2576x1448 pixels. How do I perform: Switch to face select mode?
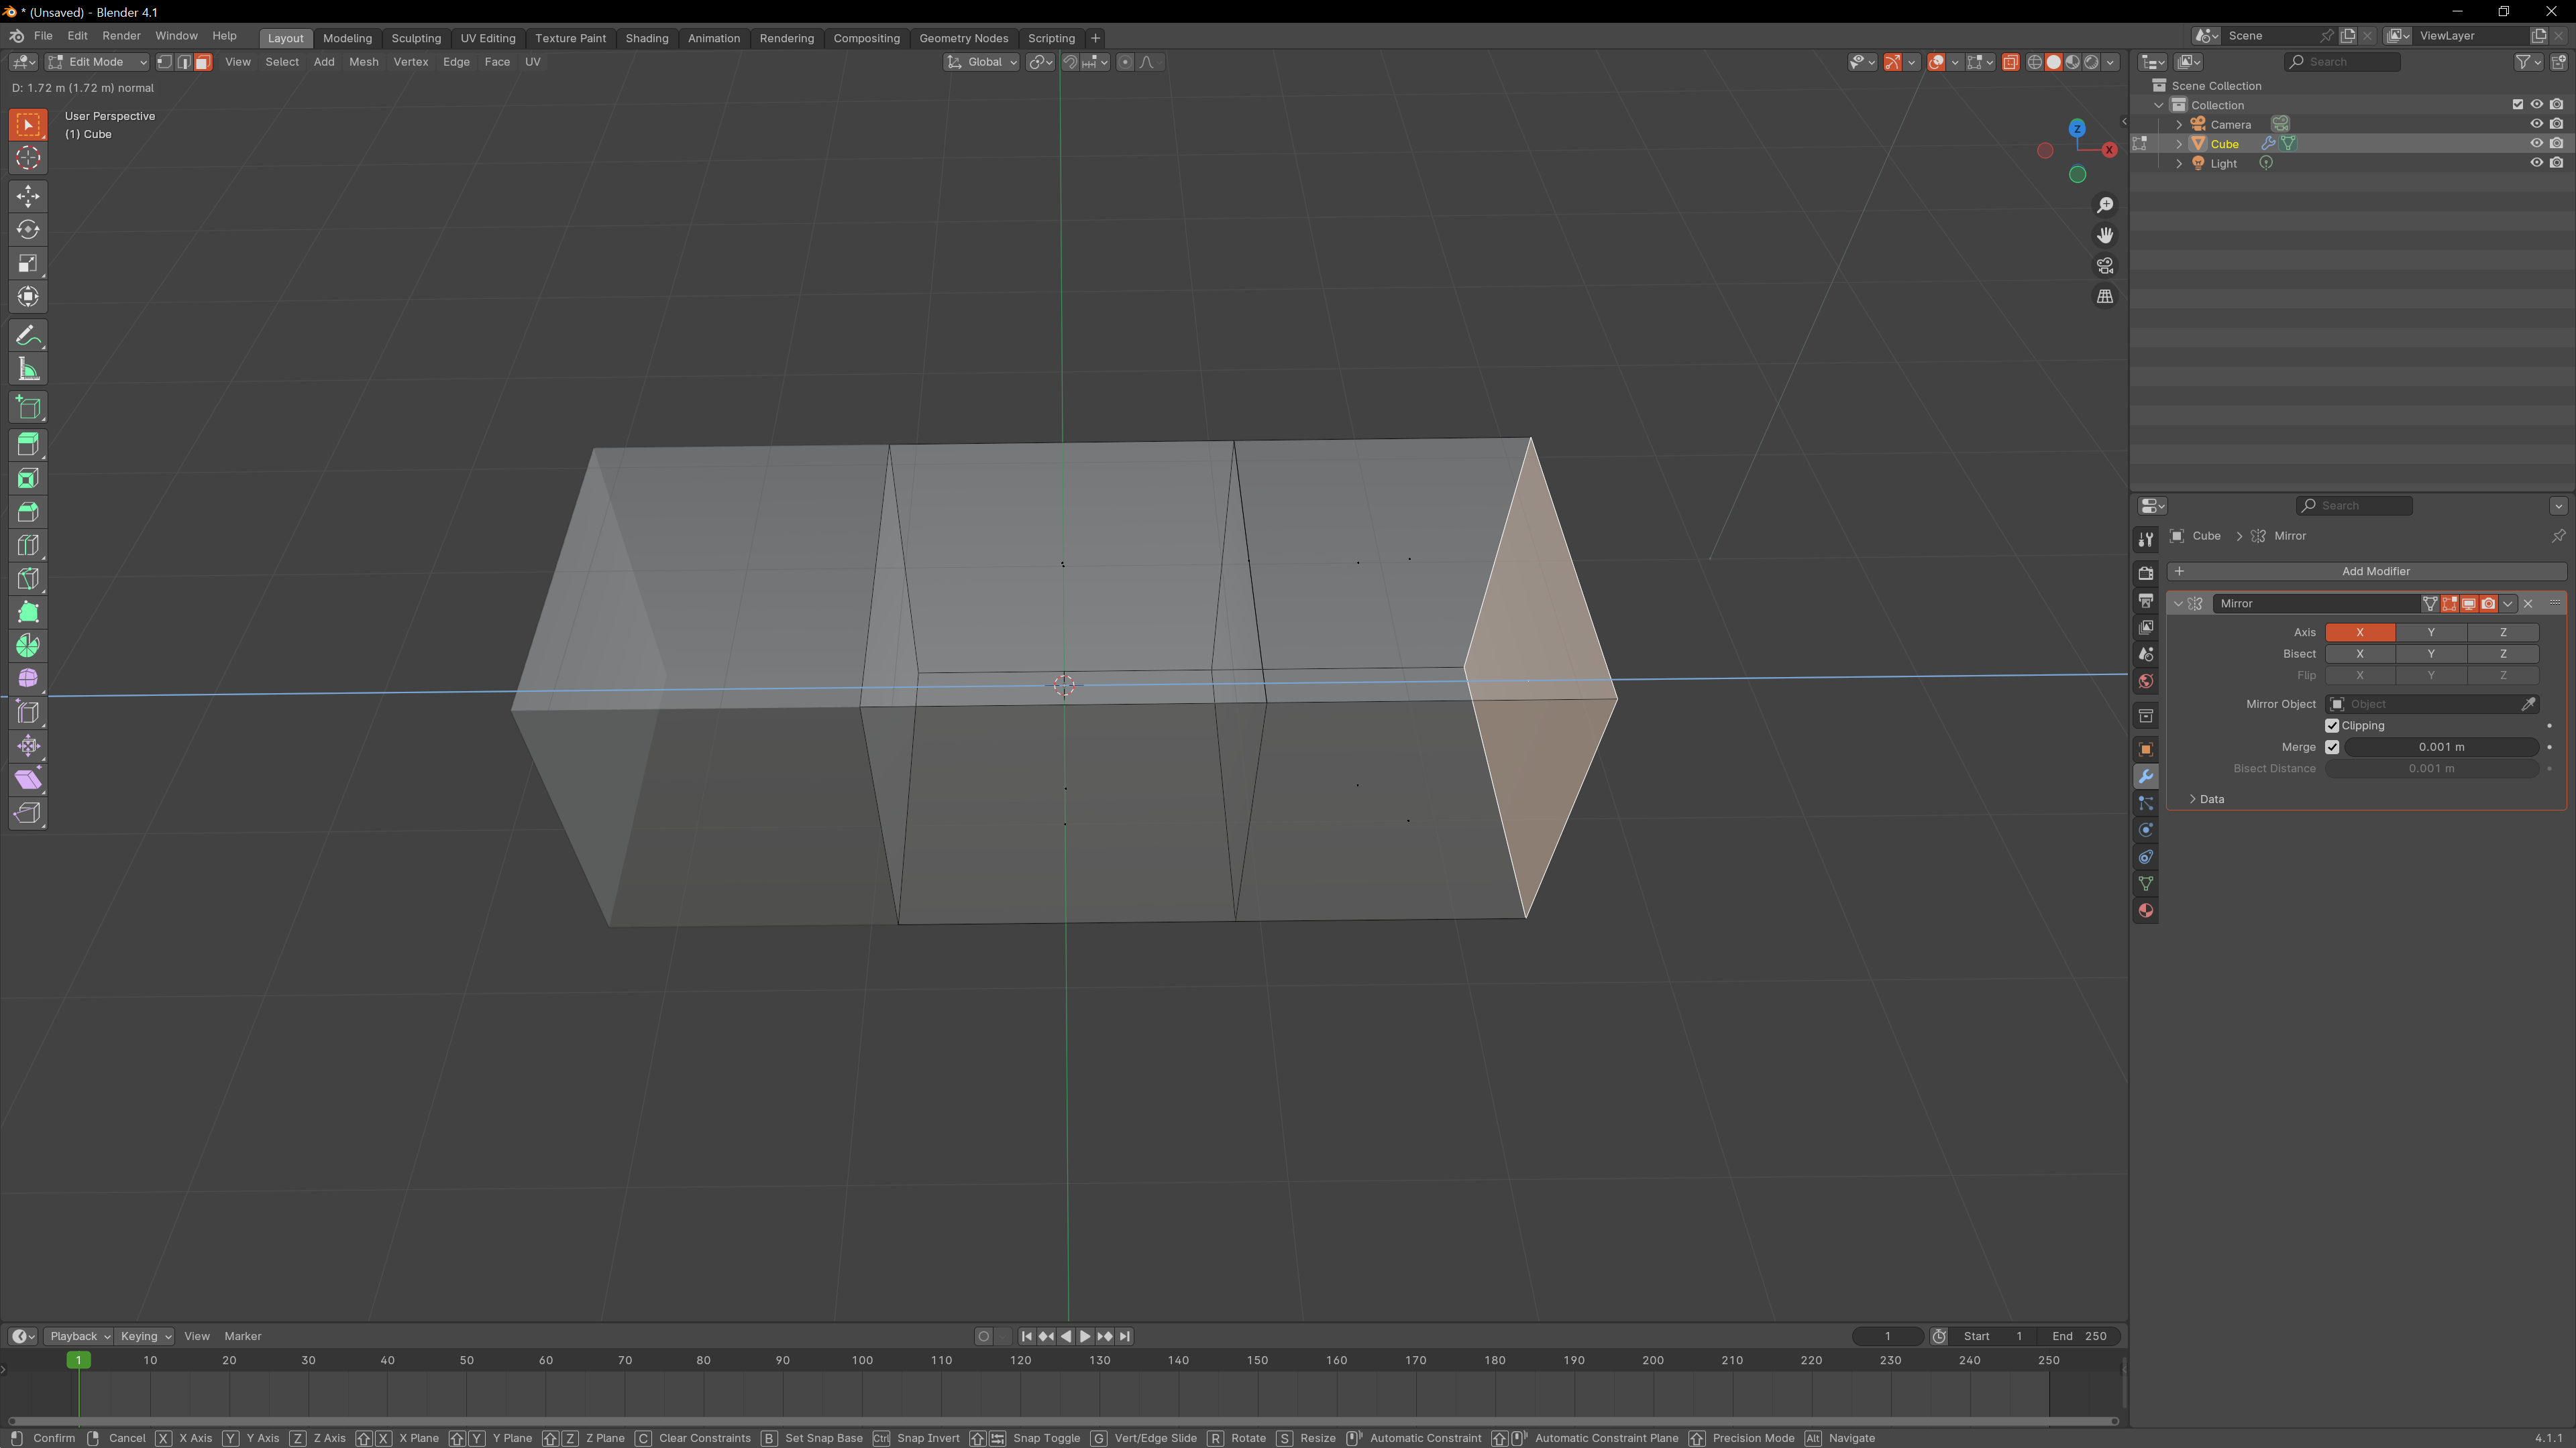pos(203,62)
